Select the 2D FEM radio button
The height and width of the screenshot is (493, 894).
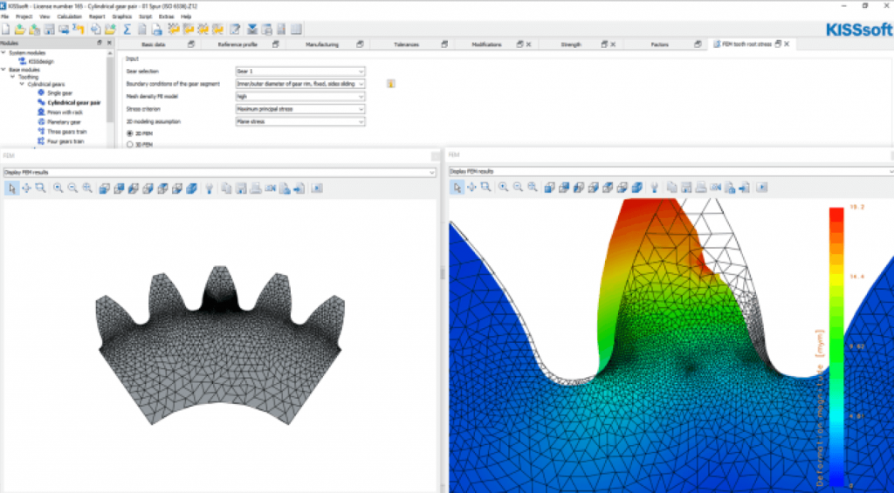click(x=129, y=134)
